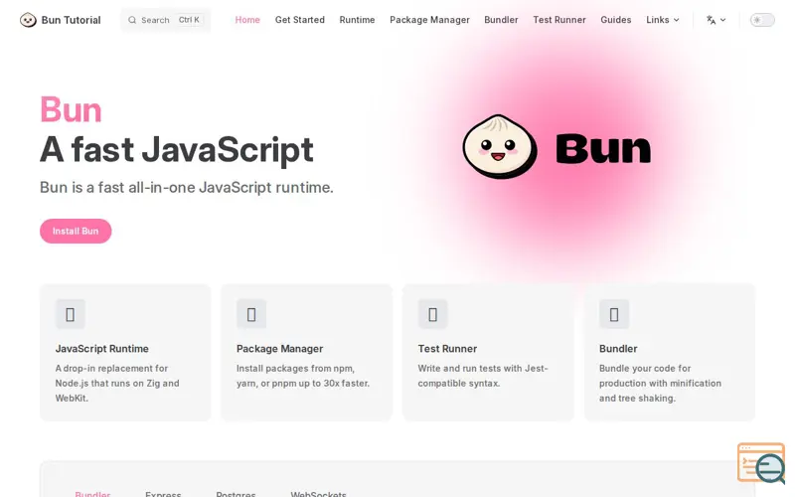The image size is (795, 497).
Task: Click the JavaScript Runtime card icon
Action: 70,314
